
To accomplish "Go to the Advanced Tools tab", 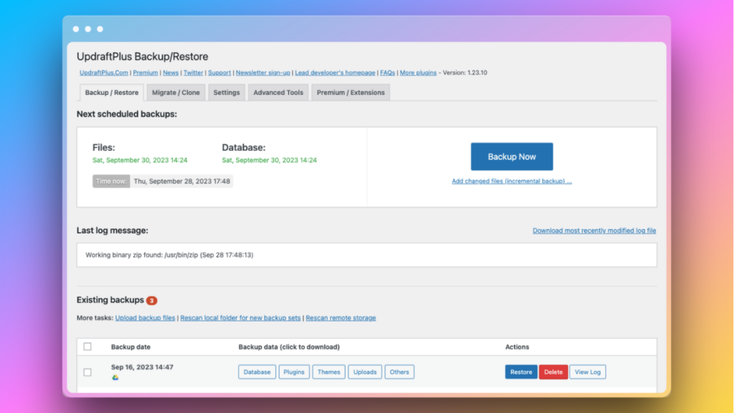I will click(x=278, y=92).
